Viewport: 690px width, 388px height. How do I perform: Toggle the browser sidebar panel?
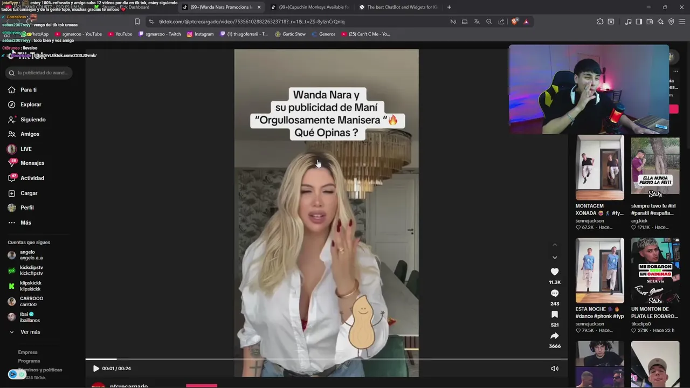(639, 22)
